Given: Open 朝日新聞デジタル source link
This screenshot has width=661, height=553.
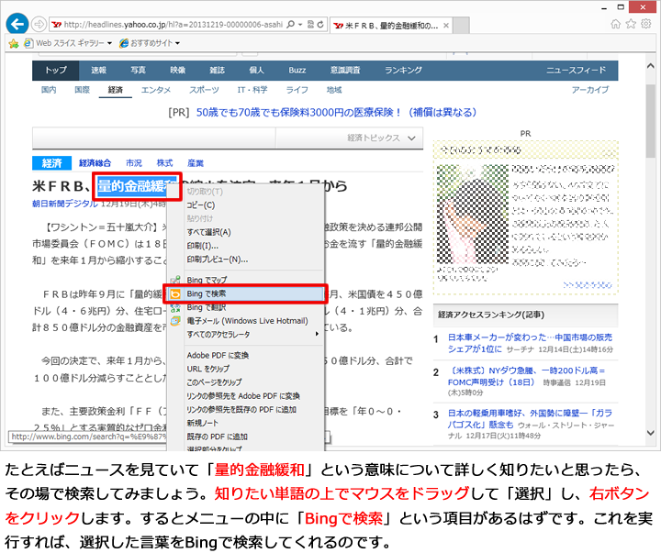Looking at the screenshot, I should [x=65, y=204].
